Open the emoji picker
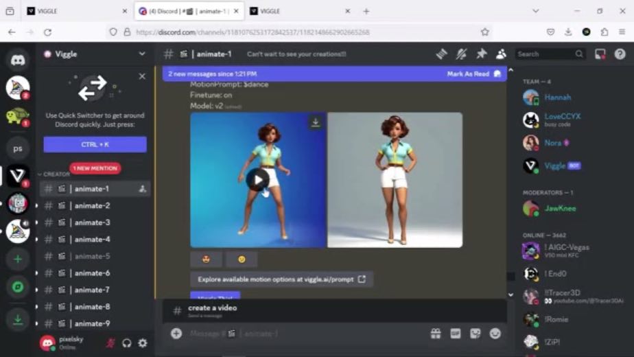Viewport: 634px width, 357px height. point(495,334)
